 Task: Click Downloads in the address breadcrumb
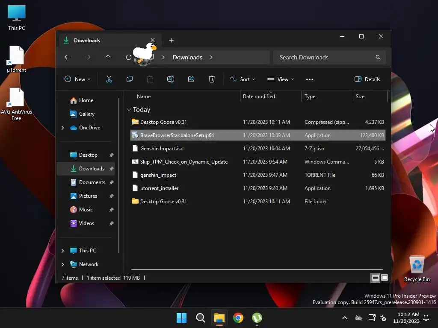point(187,57)
